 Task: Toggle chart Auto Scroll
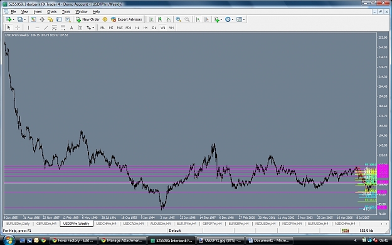click(198, 19)
